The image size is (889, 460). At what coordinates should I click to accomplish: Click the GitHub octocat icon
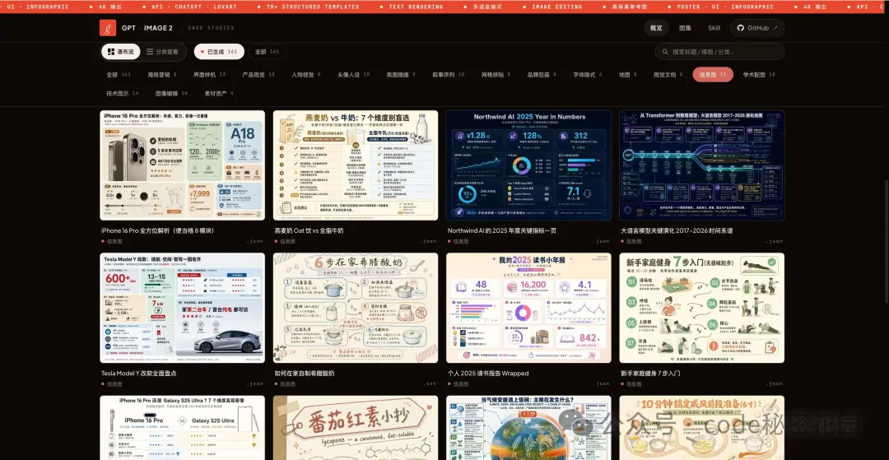741,28
